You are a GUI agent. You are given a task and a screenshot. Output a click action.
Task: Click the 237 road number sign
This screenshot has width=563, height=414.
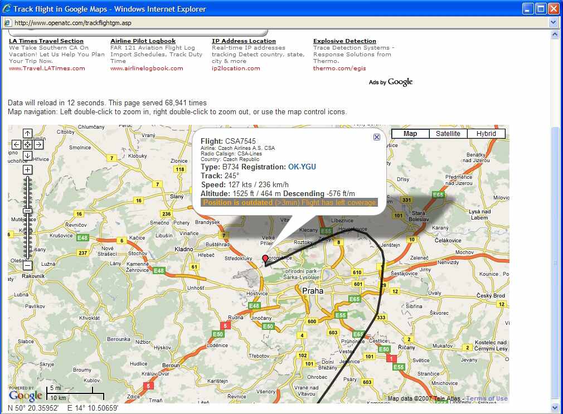click(83, 253)
